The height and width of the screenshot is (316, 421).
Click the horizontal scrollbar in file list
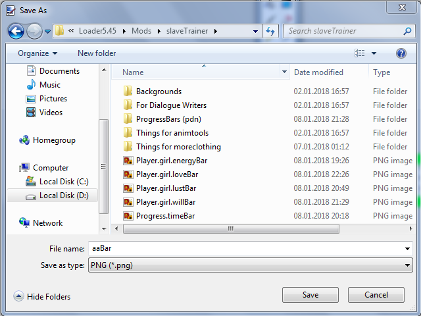(230, 228)
